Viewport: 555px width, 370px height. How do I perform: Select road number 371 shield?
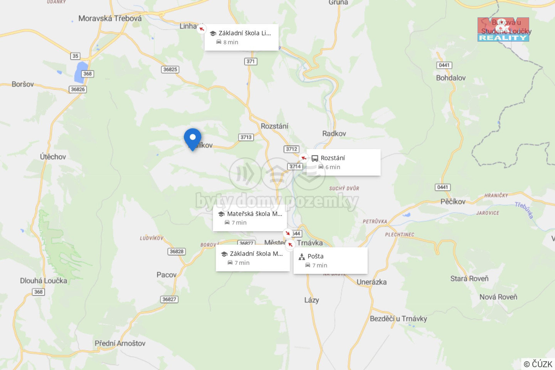click(251, 61)
